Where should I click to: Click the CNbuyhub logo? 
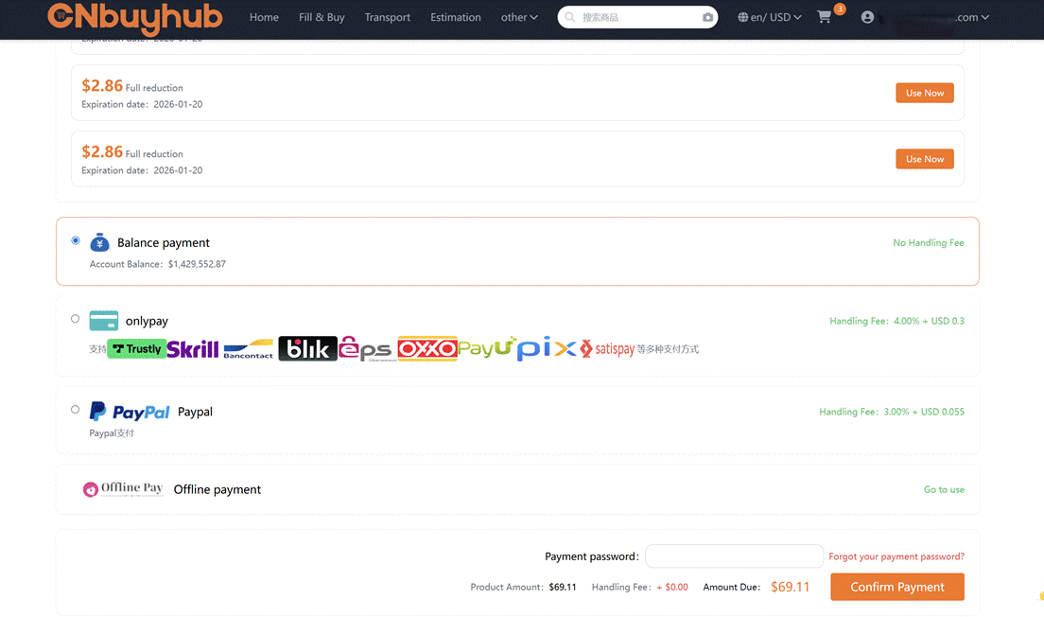[x=135, y=17]
